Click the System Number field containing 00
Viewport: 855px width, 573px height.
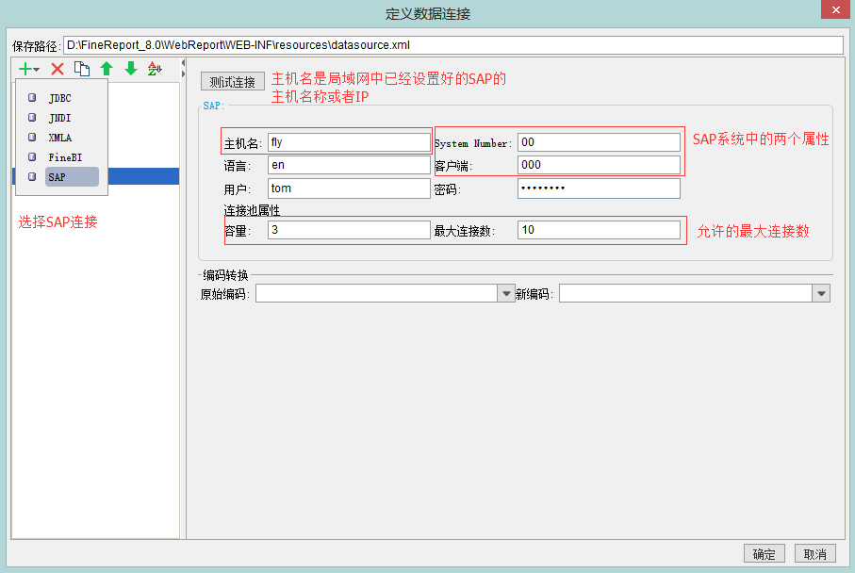click(x=599, y=142)
